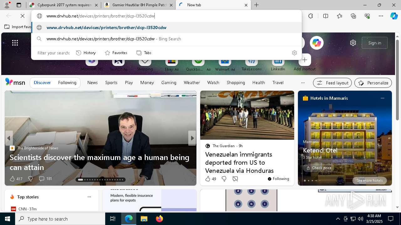Switch to Garnier Hautklar Amazon tab
Viewport: 401px width, 225px height.
pyautogui.click(x=138, y=5)
